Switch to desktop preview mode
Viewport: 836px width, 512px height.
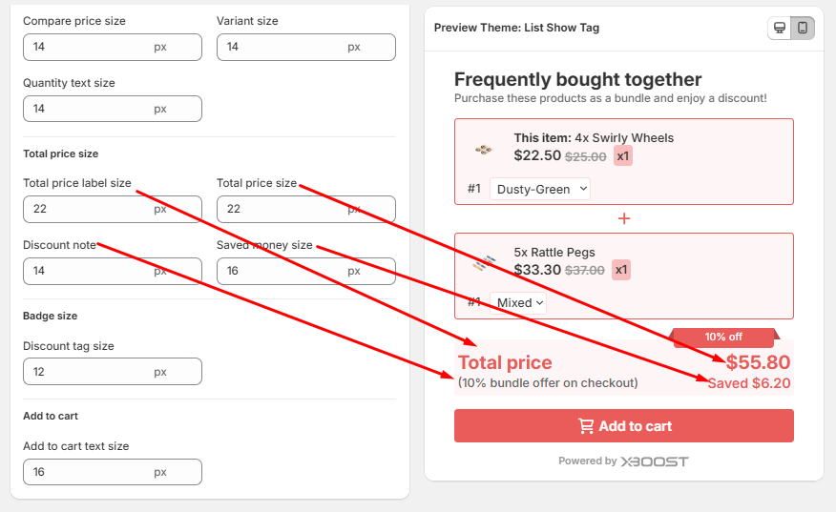click(780, 28)
